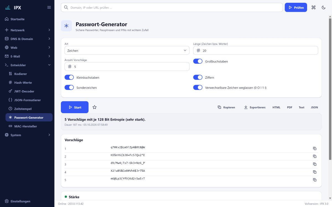332x207 pixels.
Task: Open MAC-Hersteller in sidebar
Action: click(x=29, y=126)
